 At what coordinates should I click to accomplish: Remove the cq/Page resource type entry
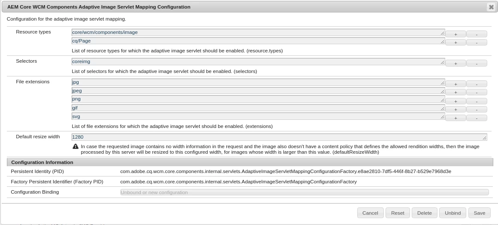477,42
